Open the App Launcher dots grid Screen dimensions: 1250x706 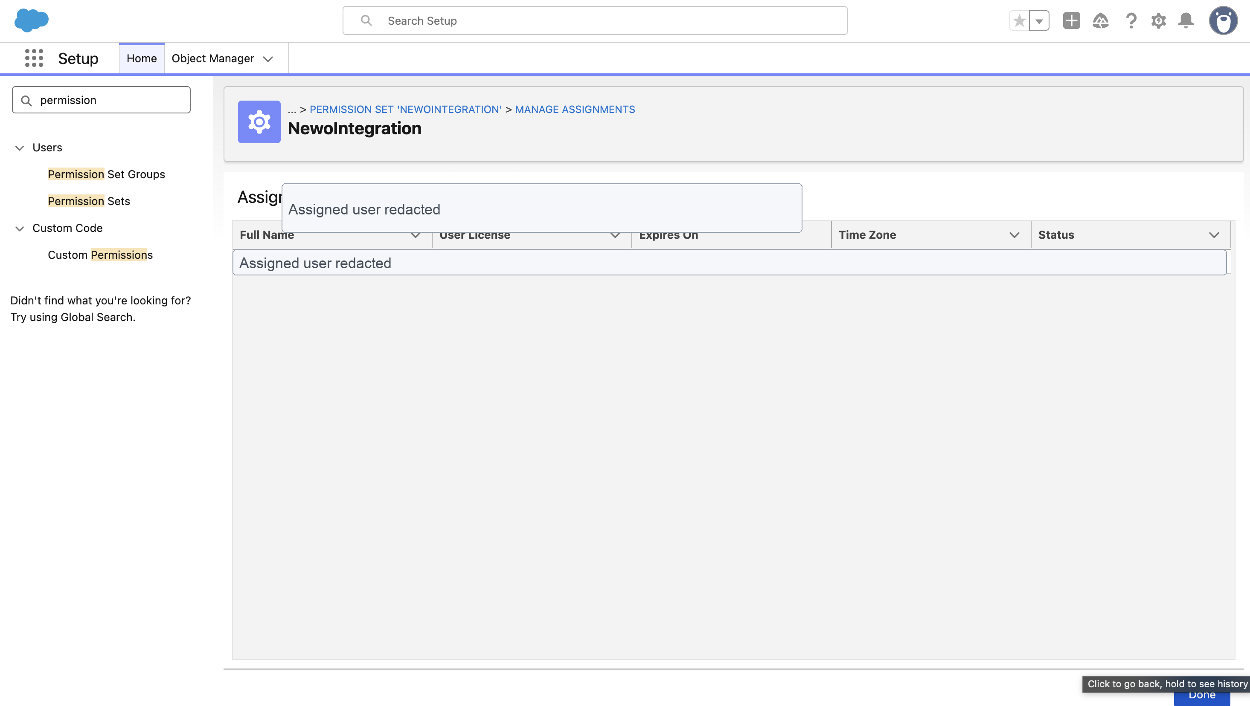(34, 58)
